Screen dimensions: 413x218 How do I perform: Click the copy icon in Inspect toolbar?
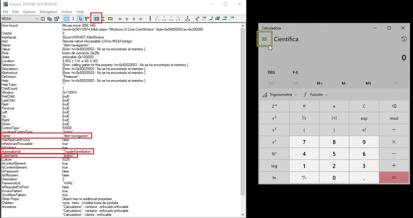[49, 19]
